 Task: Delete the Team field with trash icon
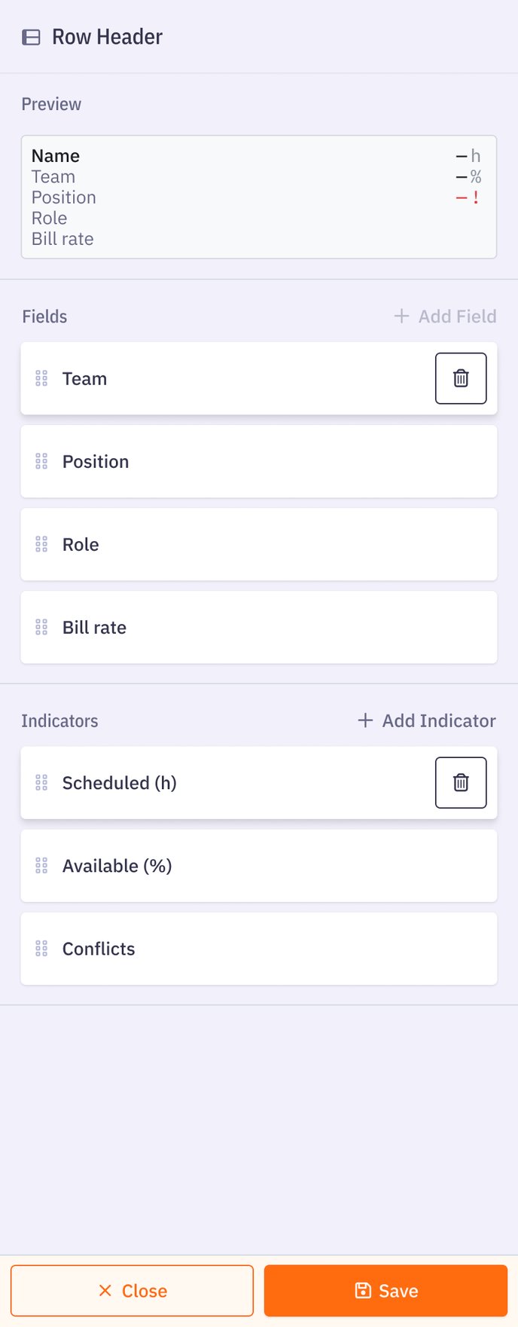(461, 378)
